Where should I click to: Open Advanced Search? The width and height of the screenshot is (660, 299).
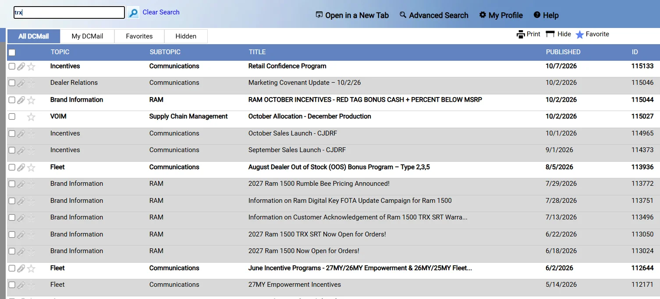[434, 15]
